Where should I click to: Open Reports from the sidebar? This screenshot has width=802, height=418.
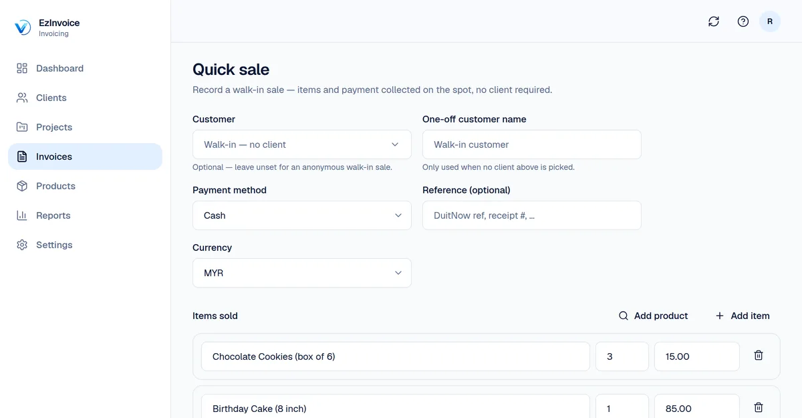(85, 215)
